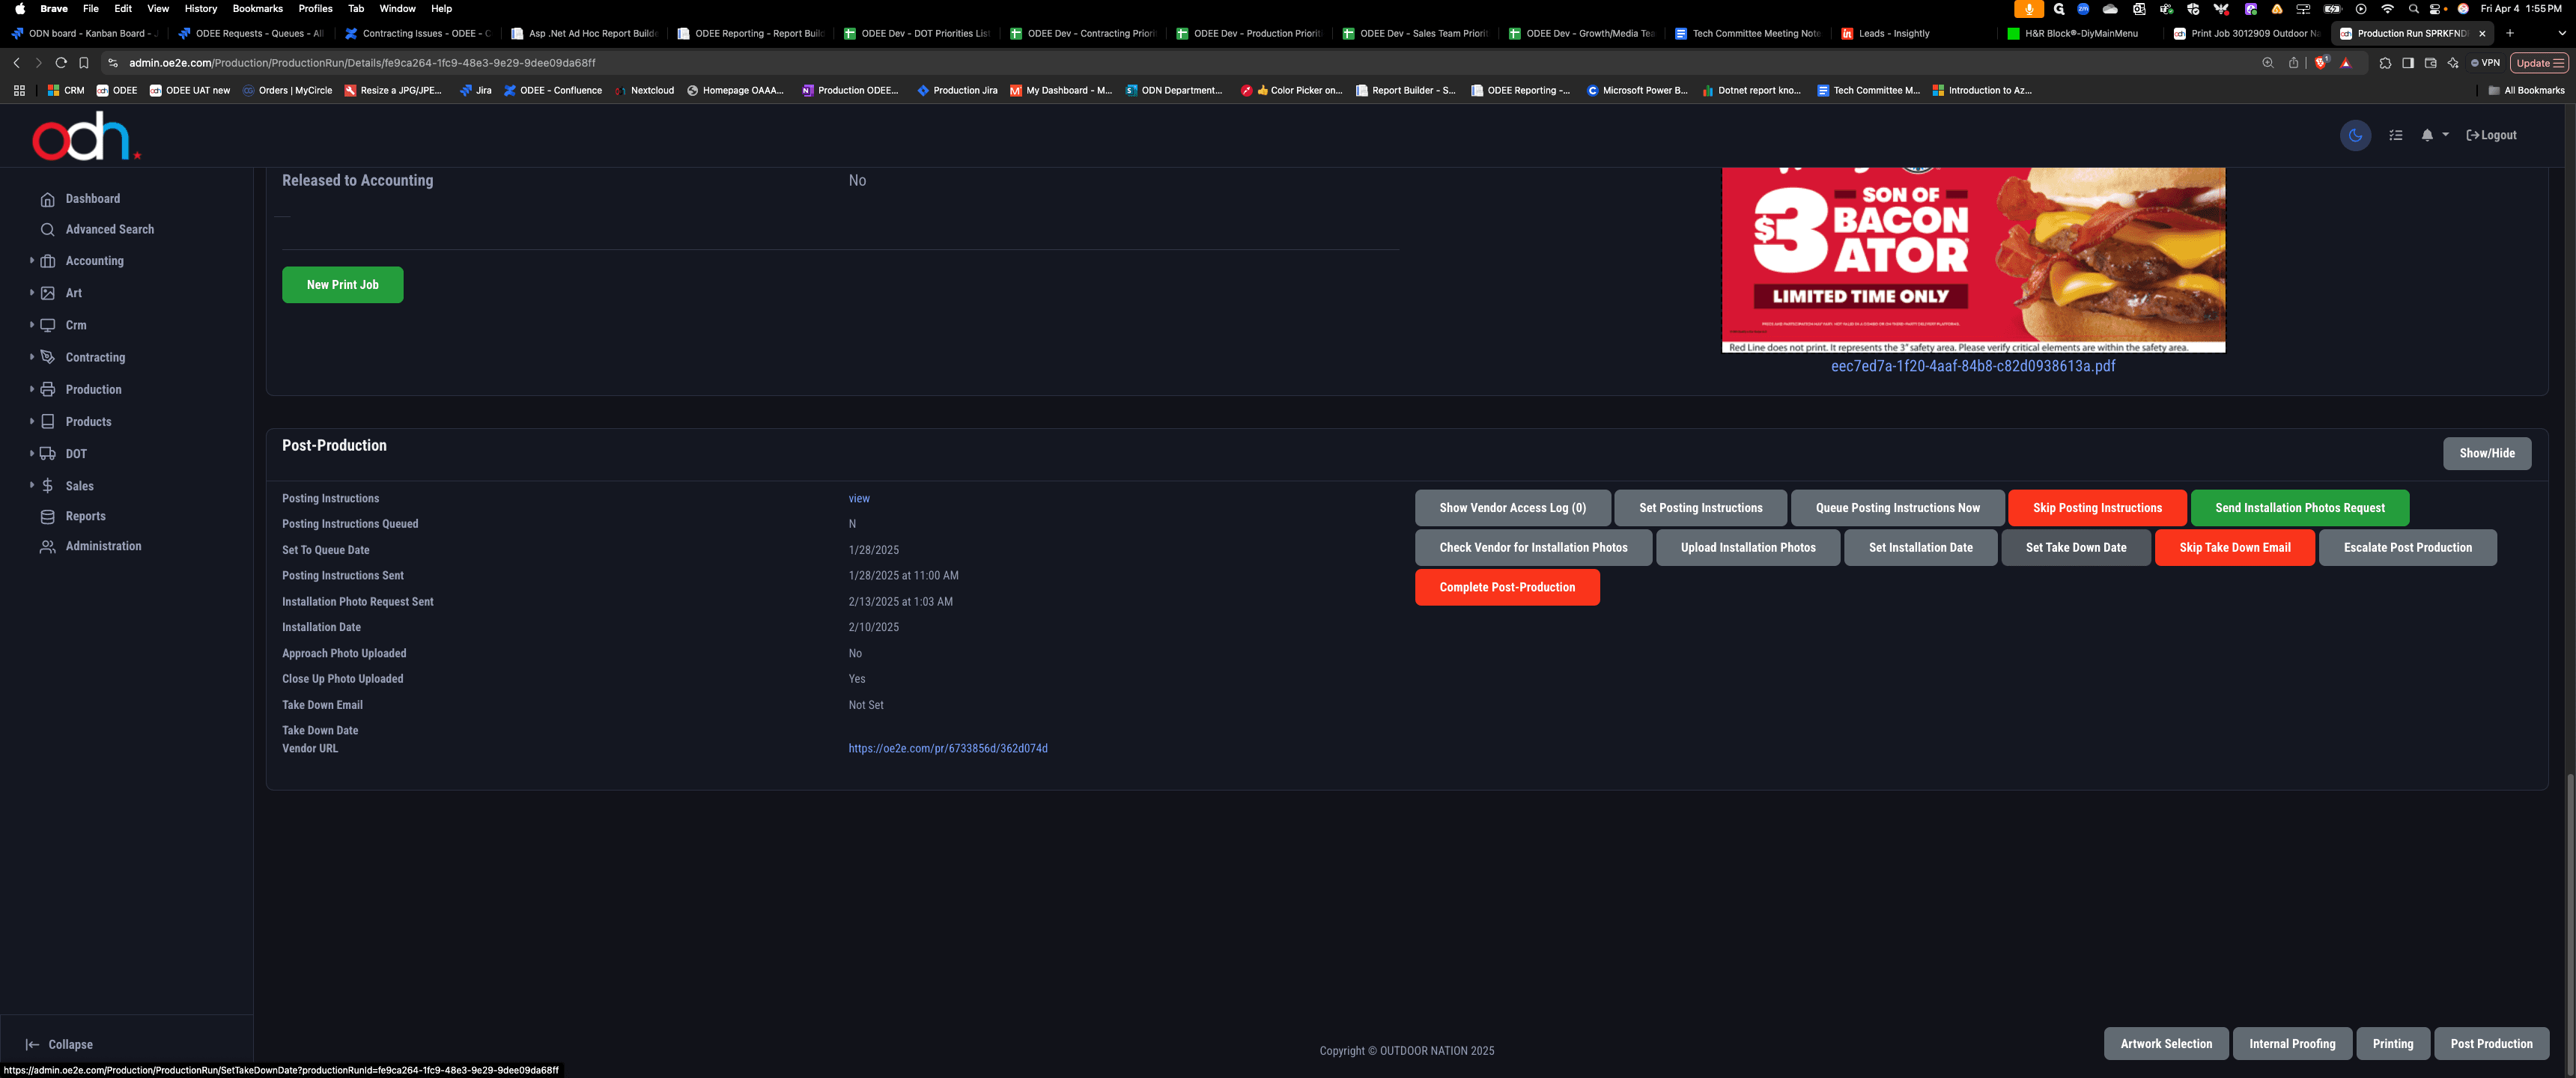2576x1078 pixels.
Task: View the posting instructions link
Action: pyautogui.click(x=859, y=498)
